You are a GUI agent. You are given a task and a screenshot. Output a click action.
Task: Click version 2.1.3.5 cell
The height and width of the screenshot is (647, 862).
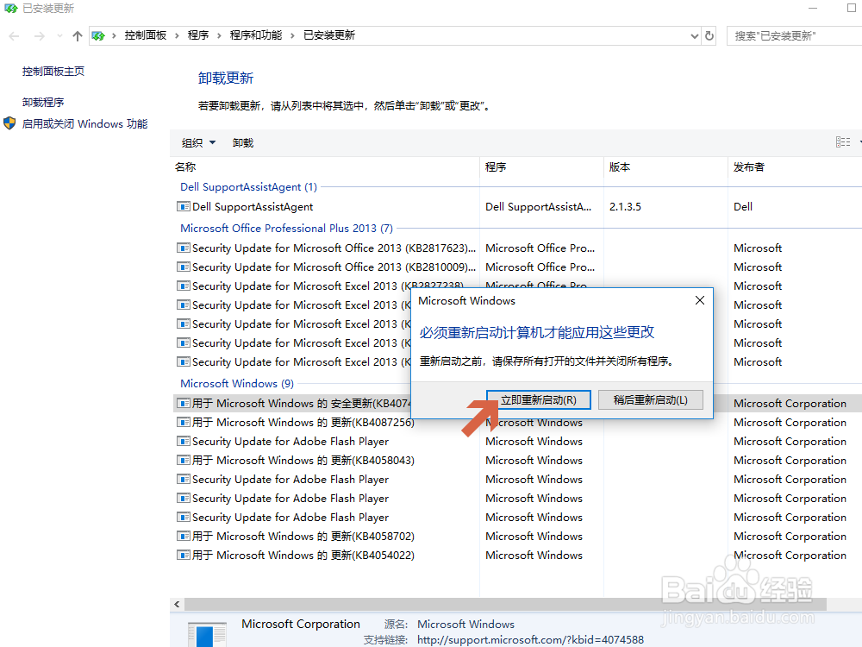625,207
